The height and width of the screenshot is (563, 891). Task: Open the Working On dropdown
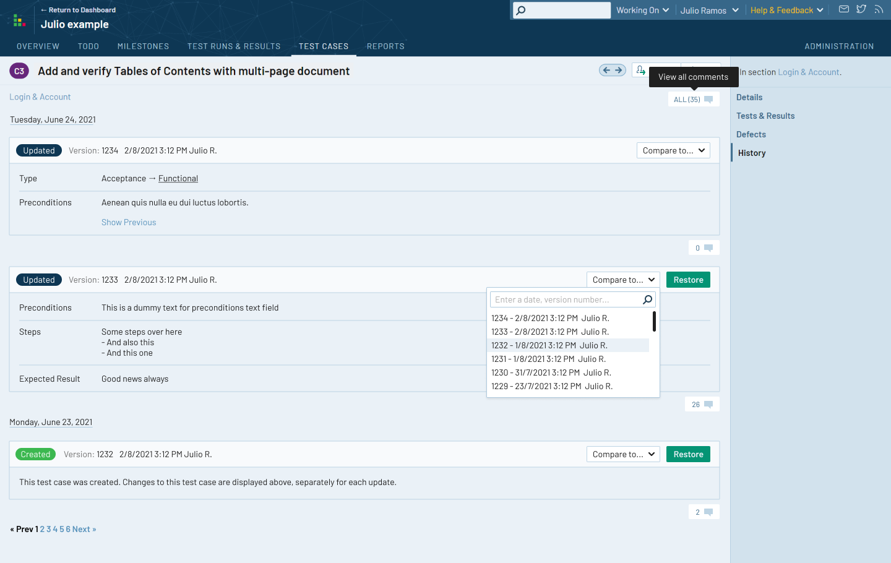click(x=642, y=10)
